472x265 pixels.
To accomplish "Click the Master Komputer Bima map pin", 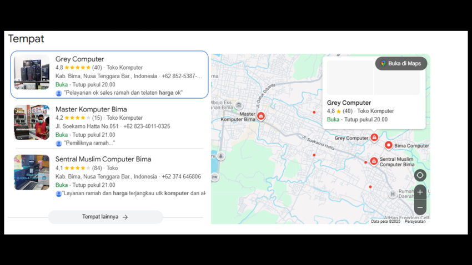I will point(261,116).
